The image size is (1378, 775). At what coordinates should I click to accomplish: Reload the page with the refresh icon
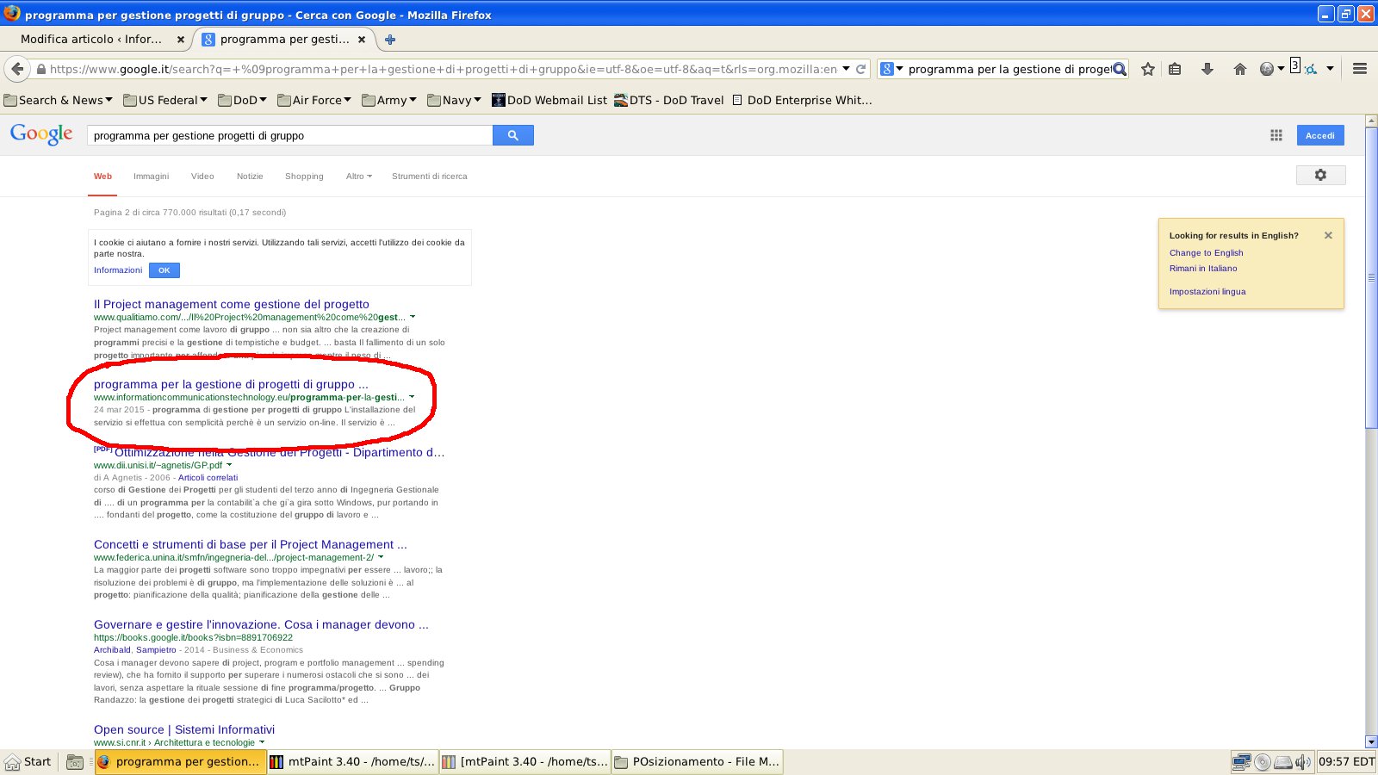860,69
